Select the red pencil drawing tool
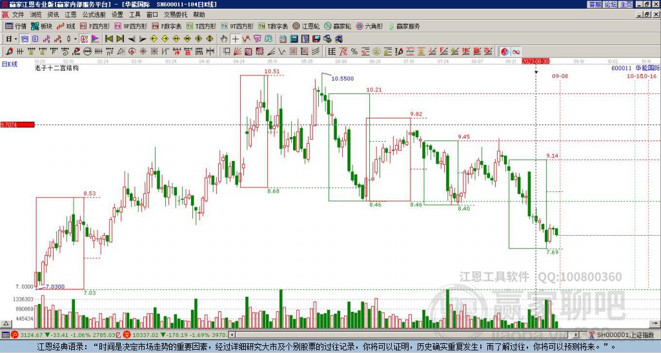Screen dimensions: 661x353 pos(9,52)
